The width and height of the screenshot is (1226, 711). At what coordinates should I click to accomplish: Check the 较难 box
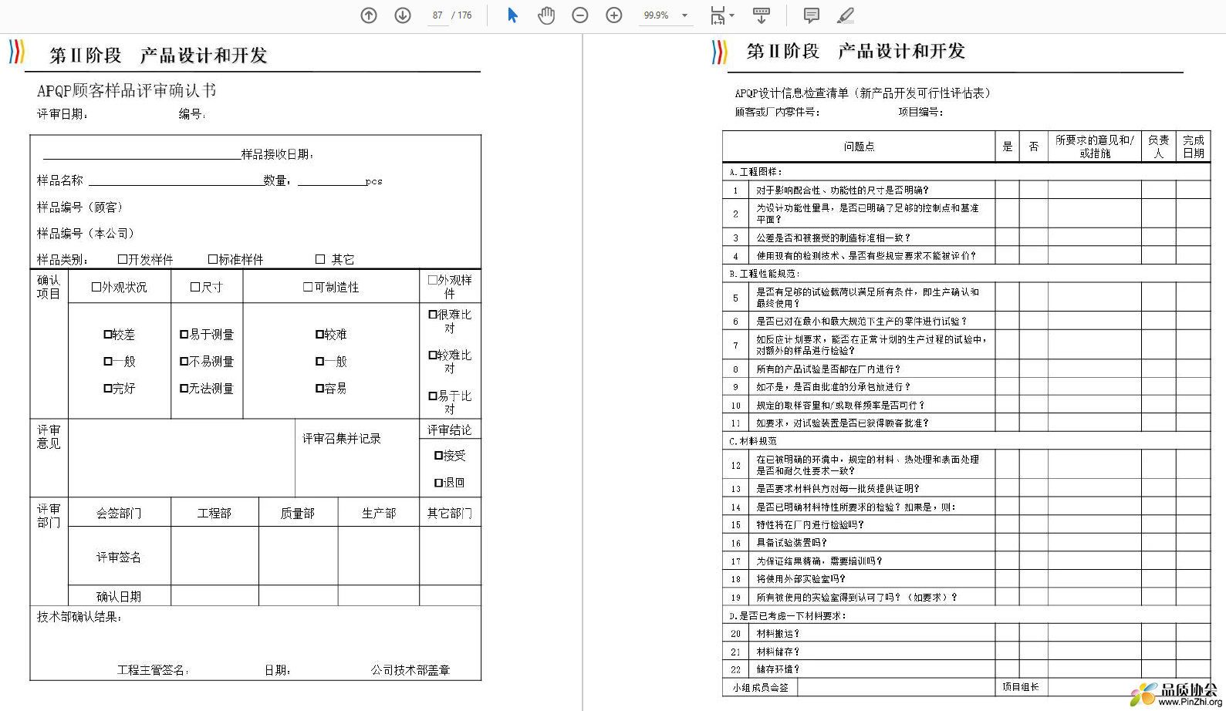[x=319, y=335]
